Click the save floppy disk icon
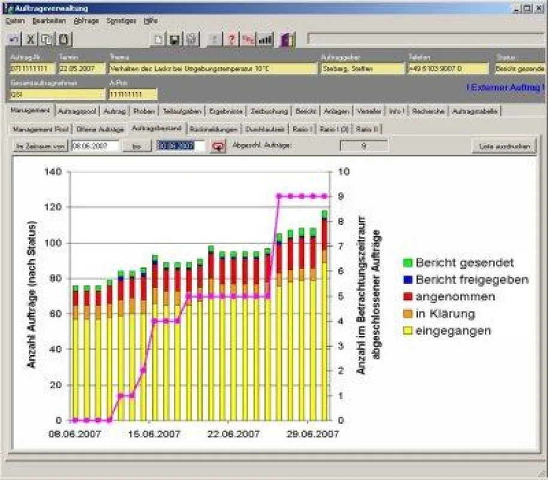Screen dimensions: 548x480 click(174, 40)
